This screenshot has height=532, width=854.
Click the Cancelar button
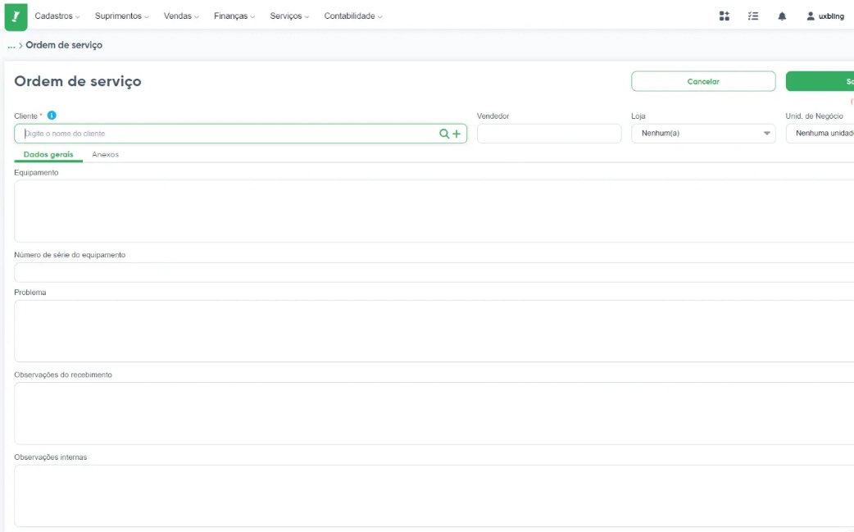703,81
